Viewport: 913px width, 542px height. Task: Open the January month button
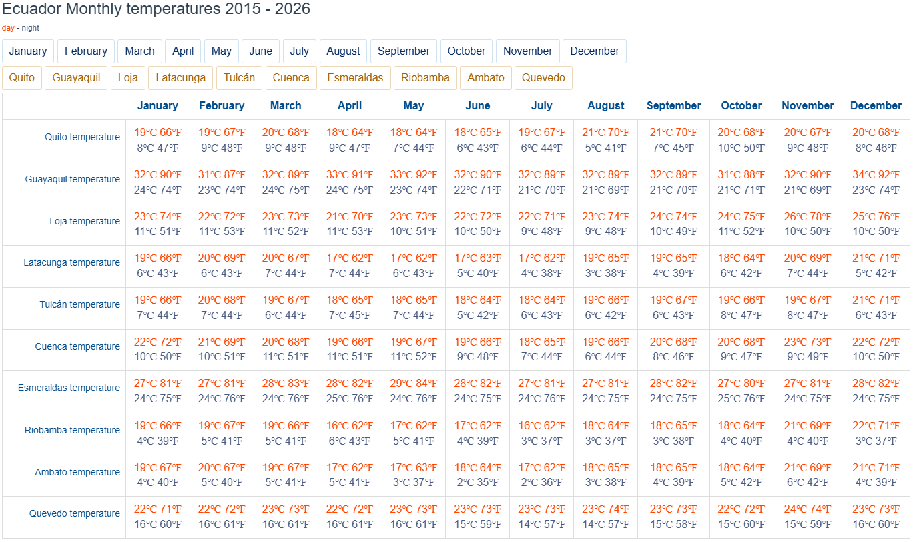click(28, 51)
